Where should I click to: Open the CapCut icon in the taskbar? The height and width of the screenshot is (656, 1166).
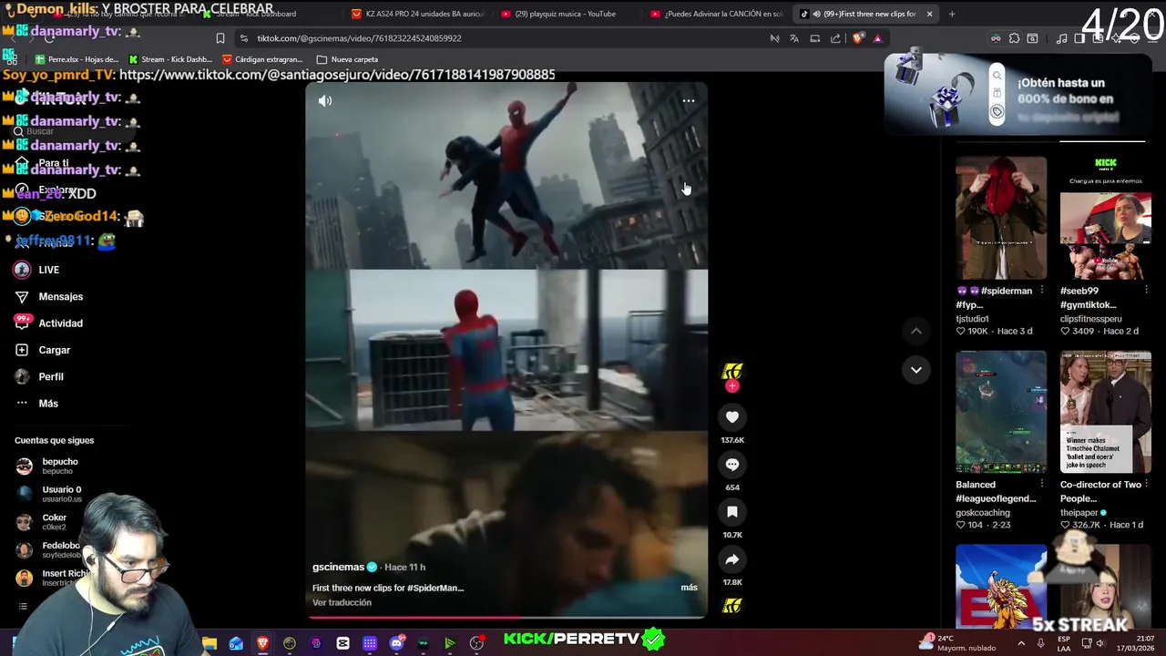(x=343, y=643)
